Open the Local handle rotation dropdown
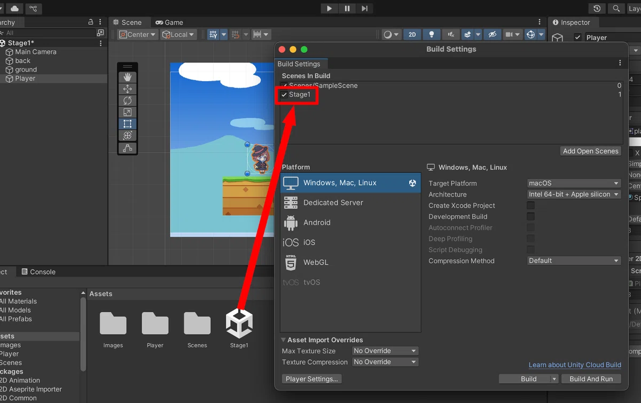This screenshot has height=403, width=641. tap(178, 35)
